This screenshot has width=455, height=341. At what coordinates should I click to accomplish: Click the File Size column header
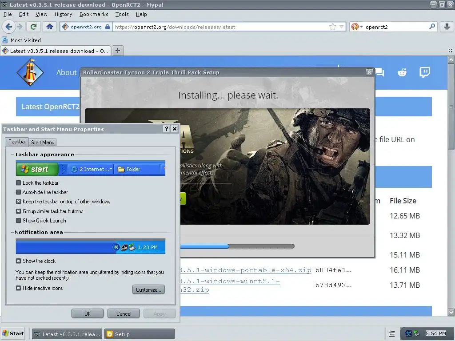pyautogui.click(x=403, y=201)
